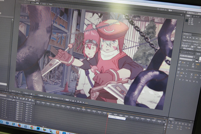Image resolution: width=201 pixels, height=134 pixels.
Task: Click the help search field
Action: pos(194,13)
